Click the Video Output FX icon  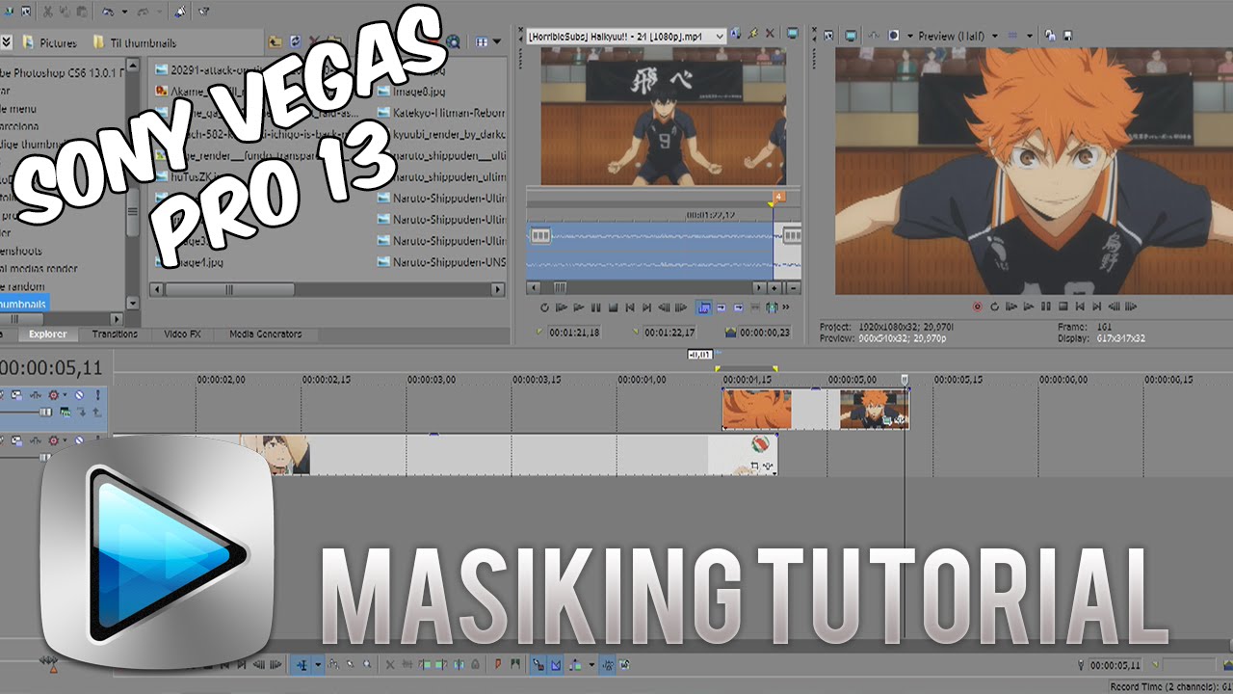pos(874,36)
